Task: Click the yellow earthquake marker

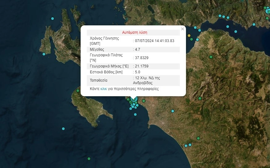Action: click(x=189, y=36)
